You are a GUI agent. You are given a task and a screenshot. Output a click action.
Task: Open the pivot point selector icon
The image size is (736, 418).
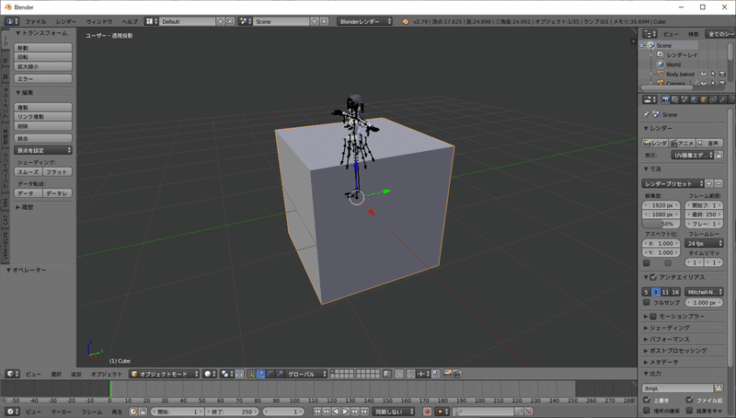[227, 374]
